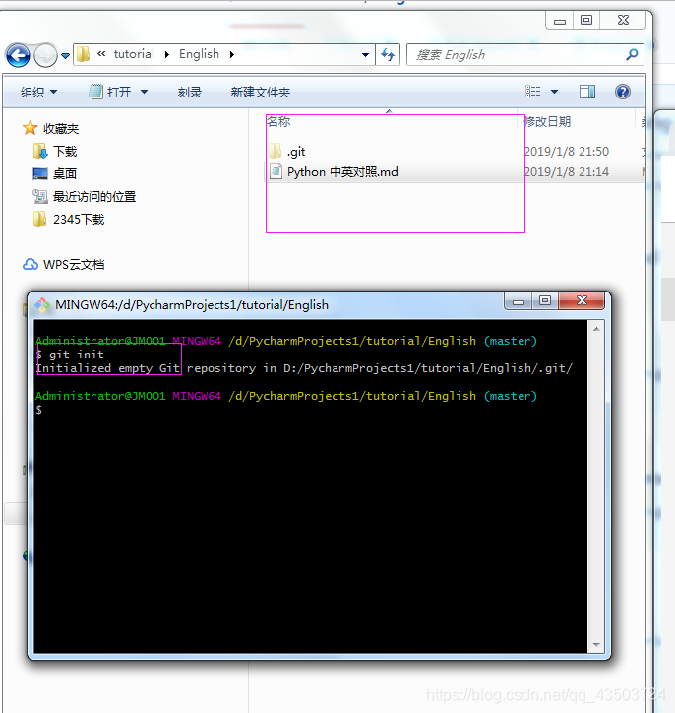The width and height of the screenshot is (675, 713).
Task: Open the address bar history dropdown
Action: (365, 55)
